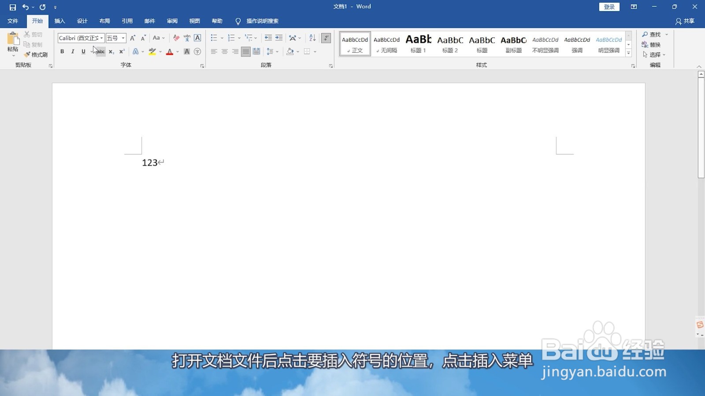
Task: Align paragraph text right
Action: [235, 51]
